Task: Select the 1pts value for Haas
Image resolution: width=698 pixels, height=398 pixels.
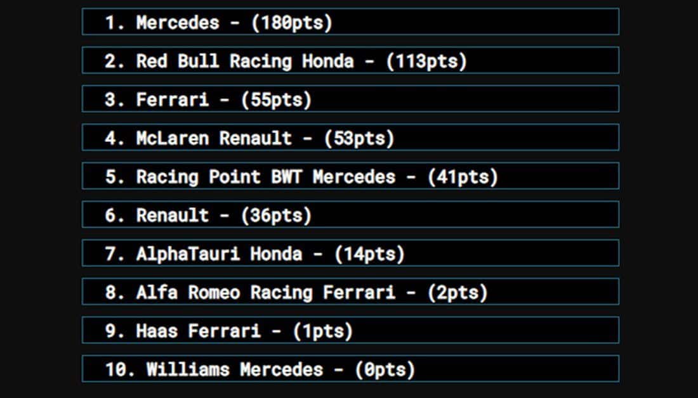Action: pos(323,331)
